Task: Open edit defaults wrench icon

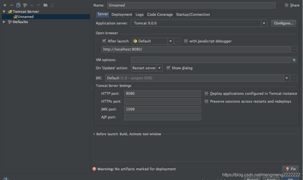Action: [x=25, y=5]
